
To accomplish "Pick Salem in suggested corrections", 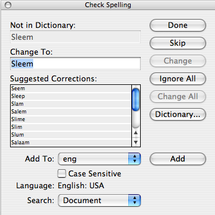I will pyautogui.click(x=71, y=112).
